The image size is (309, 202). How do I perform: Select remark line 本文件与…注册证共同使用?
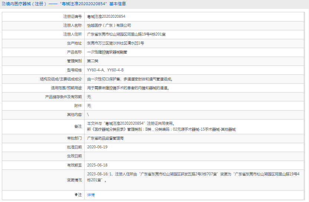pos(131,124)
